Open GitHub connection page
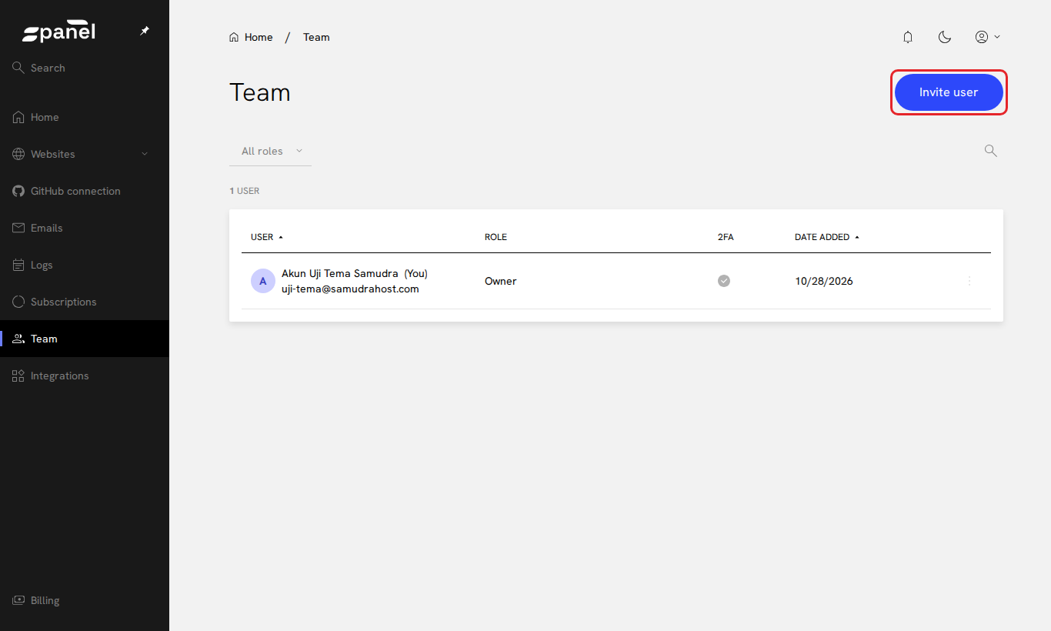This screenshot has height=631, width=1051. 85,191
